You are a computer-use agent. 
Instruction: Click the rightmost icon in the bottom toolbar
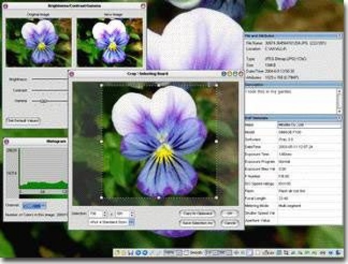point(339,252)
